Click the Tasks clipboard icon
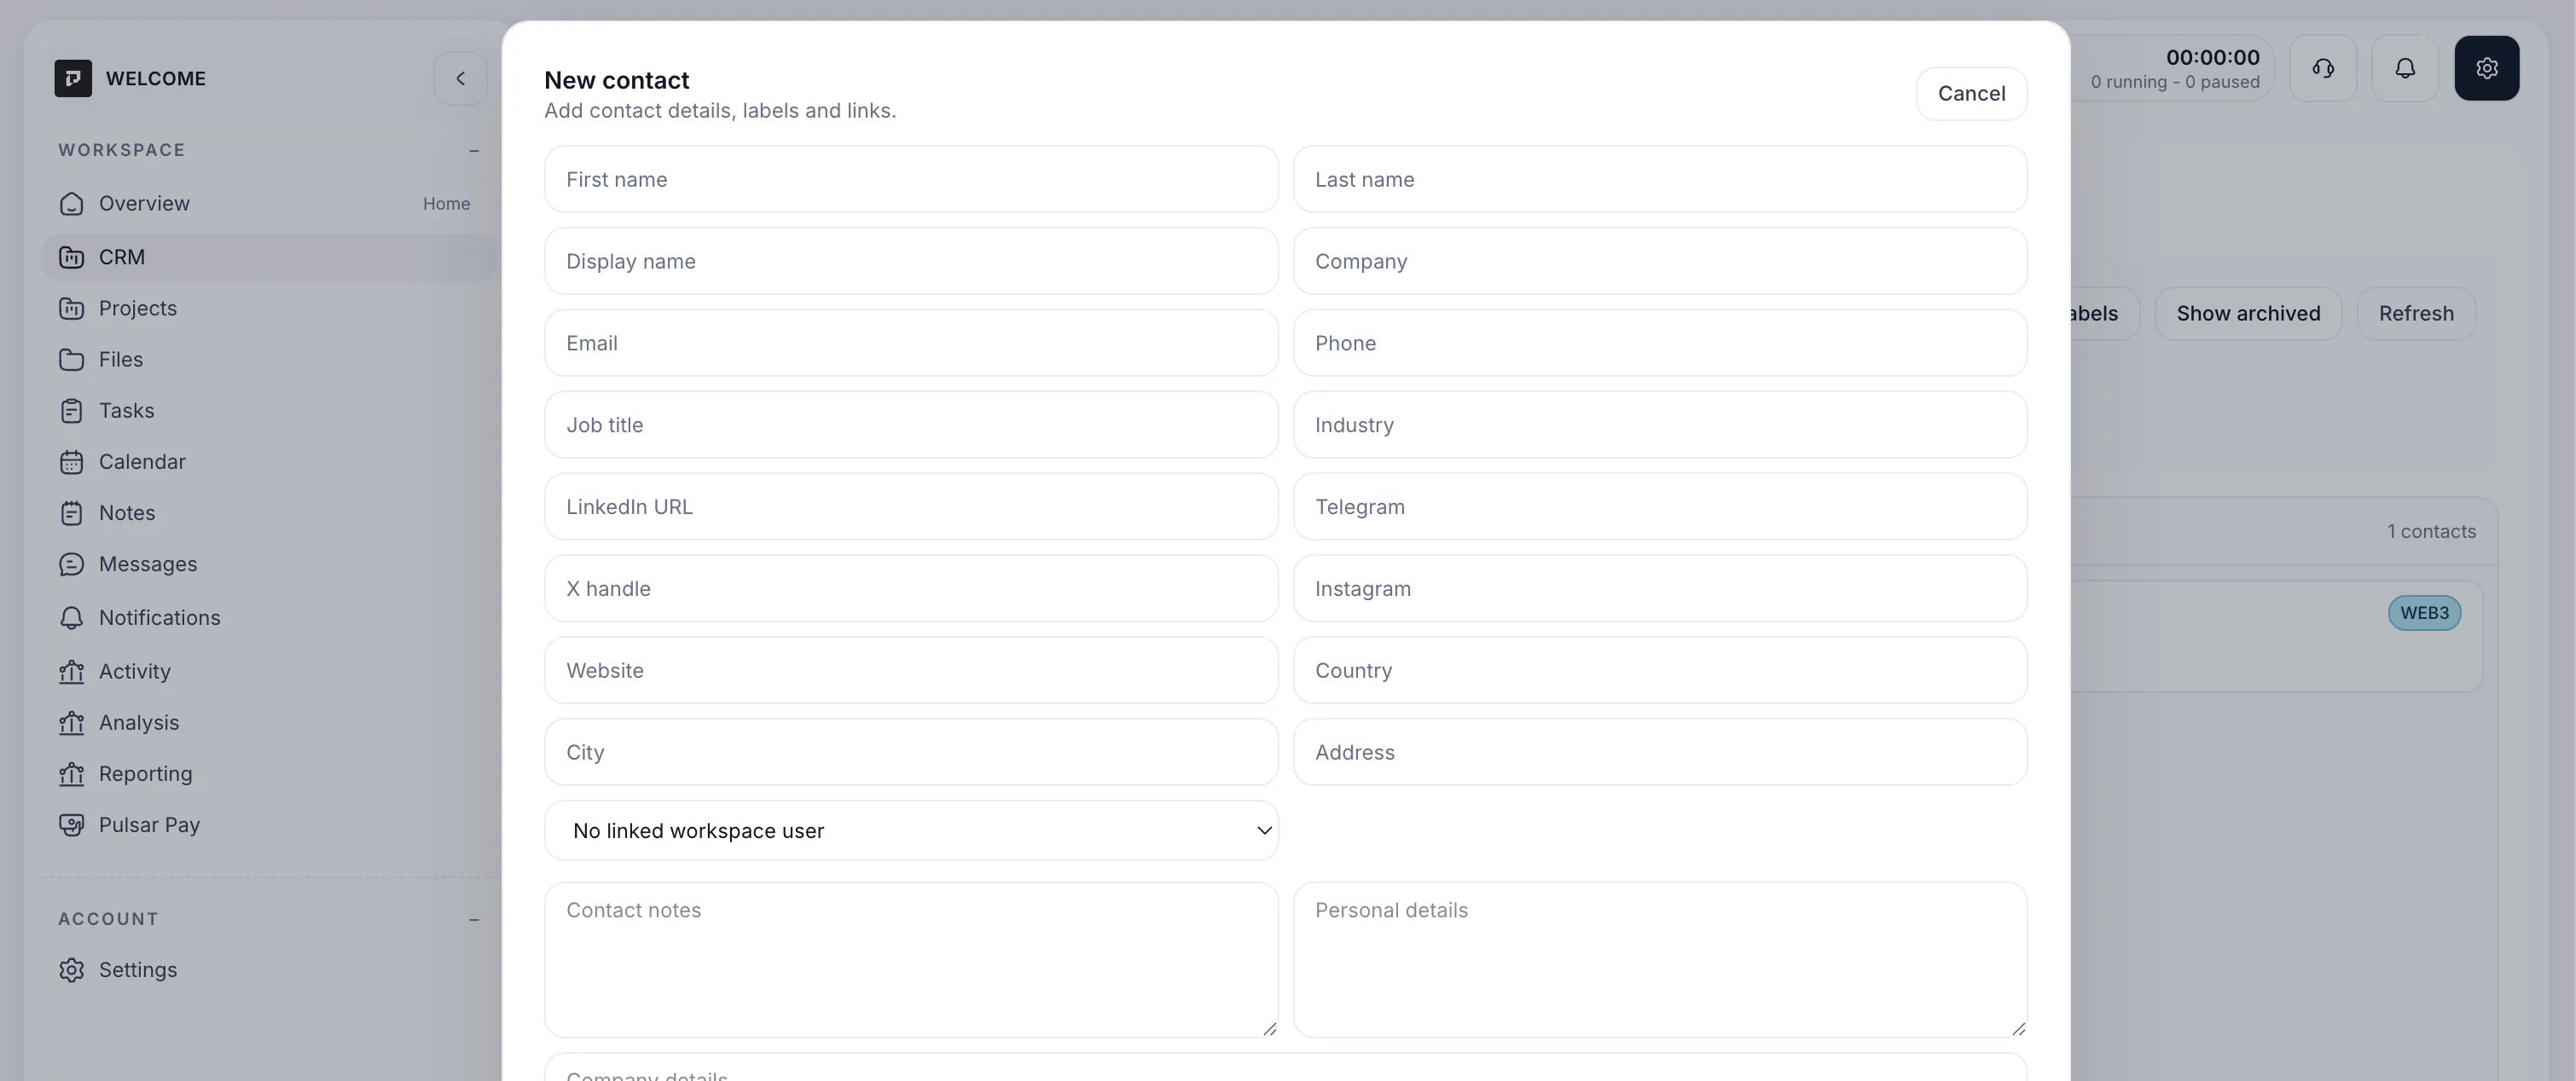Image resolution: width=2576 pixels, height=1081 pixels. 71,411
